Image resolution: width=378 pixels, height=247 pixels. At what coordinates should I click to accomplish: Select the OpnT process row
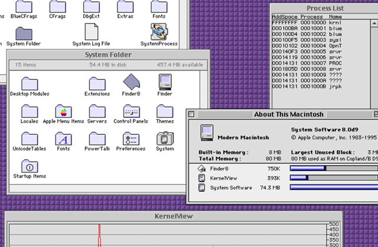click(x=321, y=46)
